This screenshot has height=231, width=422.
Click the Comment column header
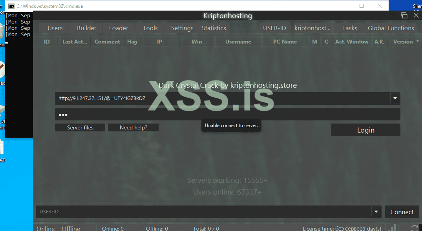107,42
